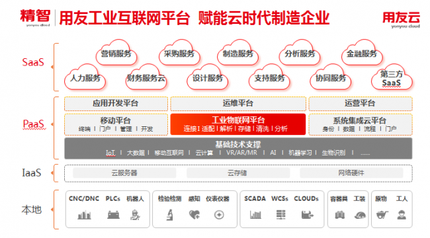
Task: Click the wheelbarrow icon under 原物
Action: click(382, 215)
